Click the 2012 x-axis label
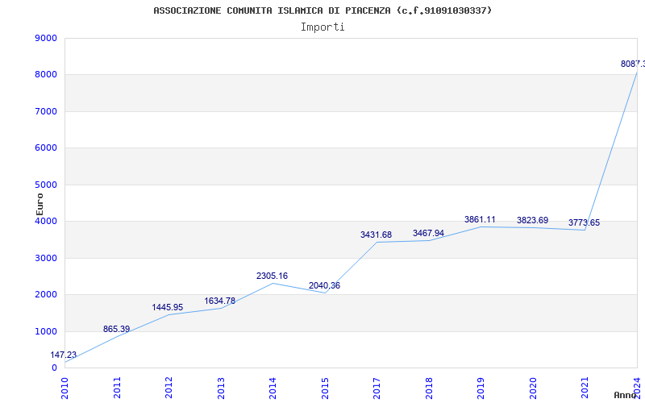 click(169, 388)
